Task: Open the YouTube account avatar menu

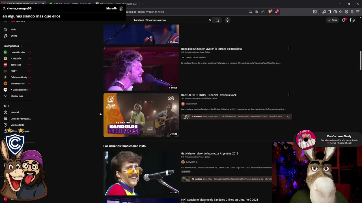Action: click(352, 20)
